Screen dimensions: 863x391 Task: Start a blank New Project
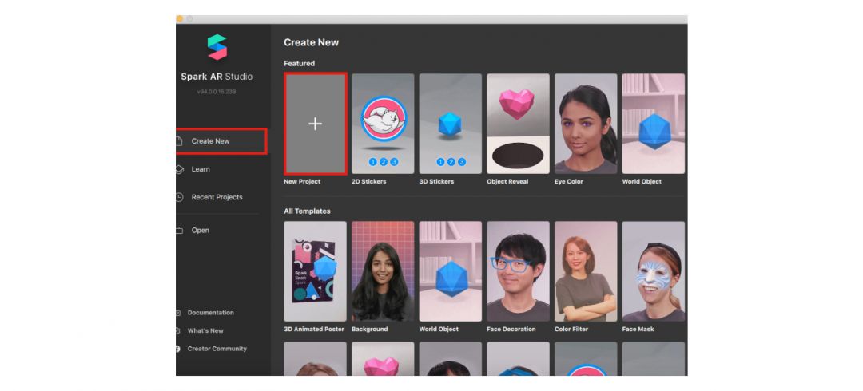[x=315, y=124]
